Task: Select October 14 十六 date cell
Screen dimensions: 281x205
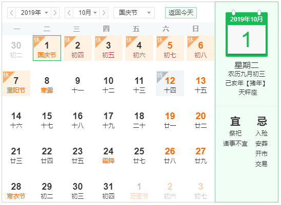Action: point(16,119)
